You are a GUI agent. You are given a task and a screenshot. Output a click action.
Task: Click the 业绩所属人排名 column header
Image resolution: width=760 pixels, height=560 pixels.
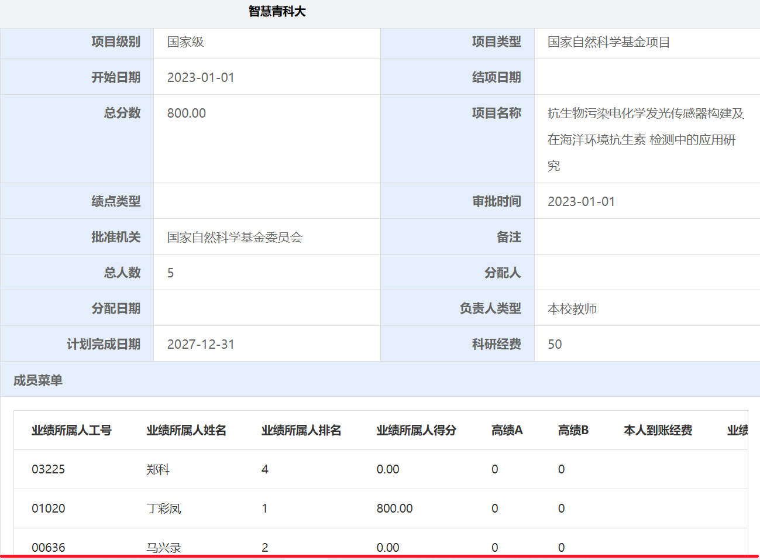[x=301, y=431]
